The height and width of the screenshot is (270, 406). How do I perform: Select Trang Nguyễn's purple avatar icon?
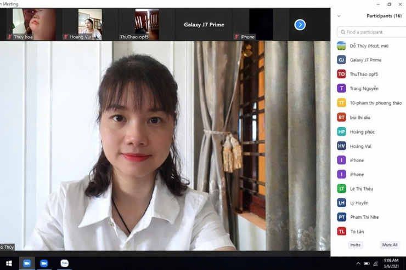(x=341, y=88)
